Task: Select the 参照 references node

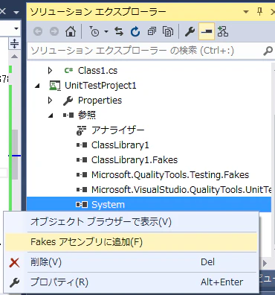Action: pos(87,115)
